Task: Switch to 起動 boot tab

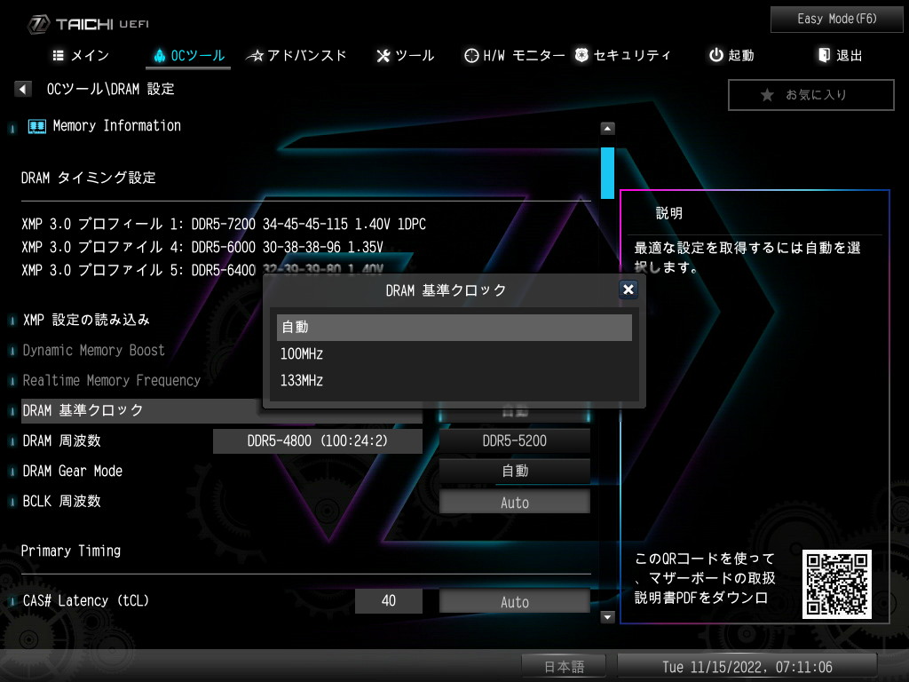Action: point(731,56)
